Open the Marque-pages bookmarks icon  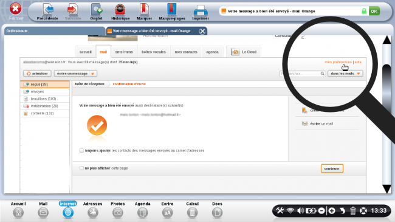point(172,9)
